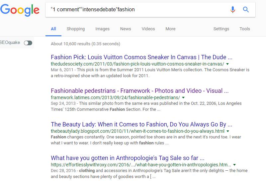266x181 pixels.
Task: Click inside the search query field
Action: (x=137, y=10)
